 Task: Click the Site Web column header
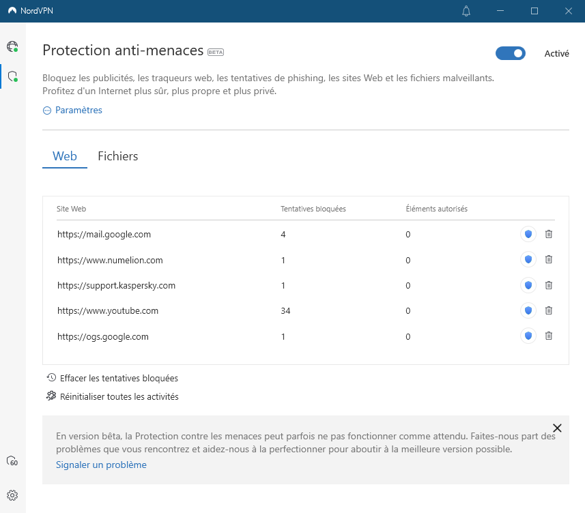71,209
